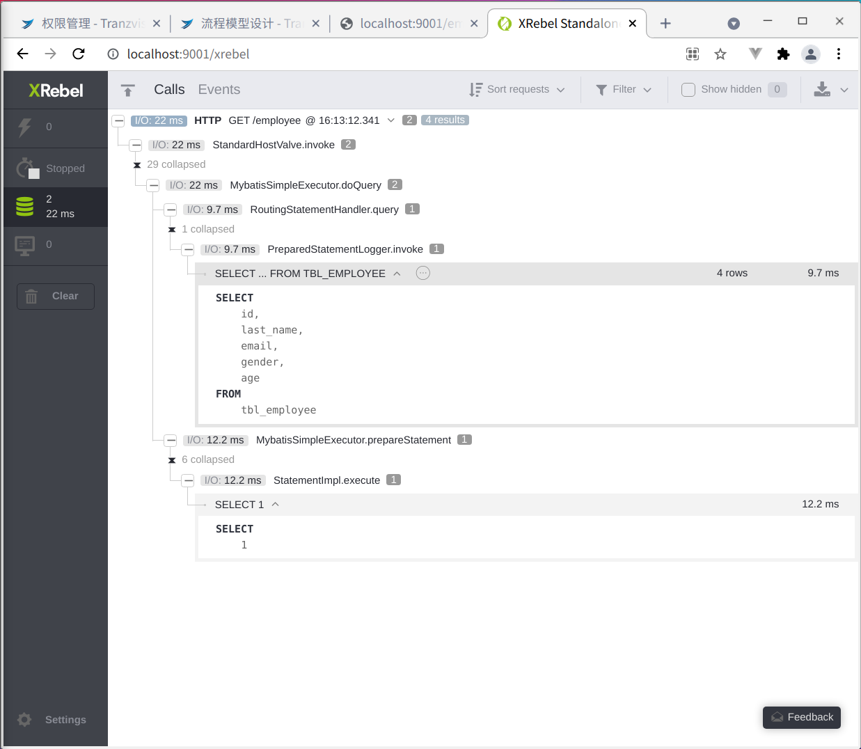861x749 pixels.
Task: Clear collected requests with the Clear button
Action: [x=56, y=296]
